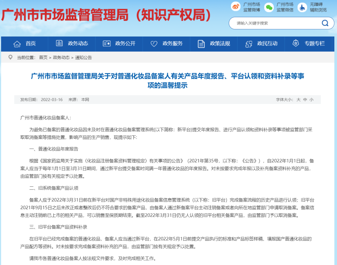
Task: Click 首页 breadcrumb link
Action: pos(43,57)
